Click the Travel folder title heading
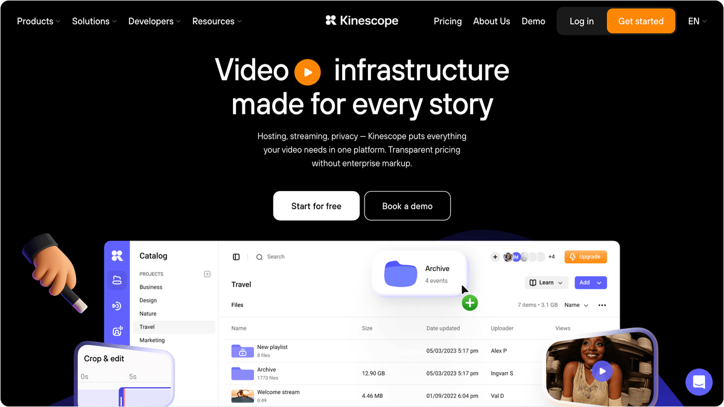 241,285
